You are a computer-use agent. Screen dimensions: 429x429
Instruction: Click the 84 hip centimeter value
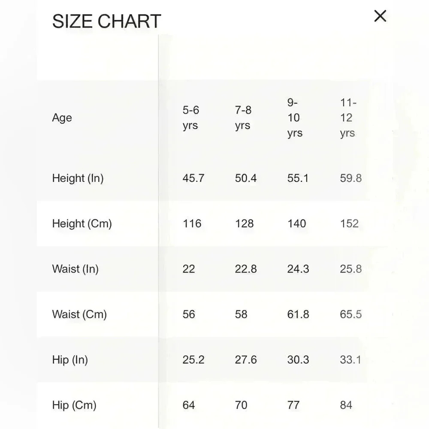(x=346, y=405)
